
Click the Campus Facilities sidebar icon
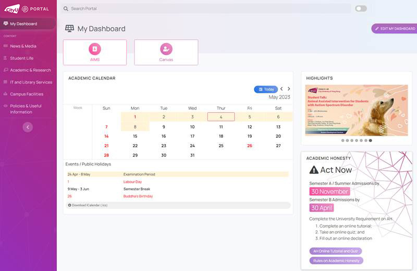click(x=6, y=94)
